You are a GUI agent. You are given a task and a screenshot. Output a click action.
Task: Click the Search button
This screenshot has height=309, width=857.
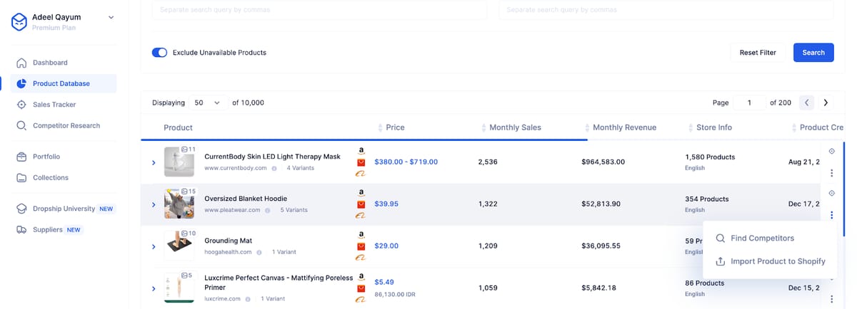pos(813,53)
